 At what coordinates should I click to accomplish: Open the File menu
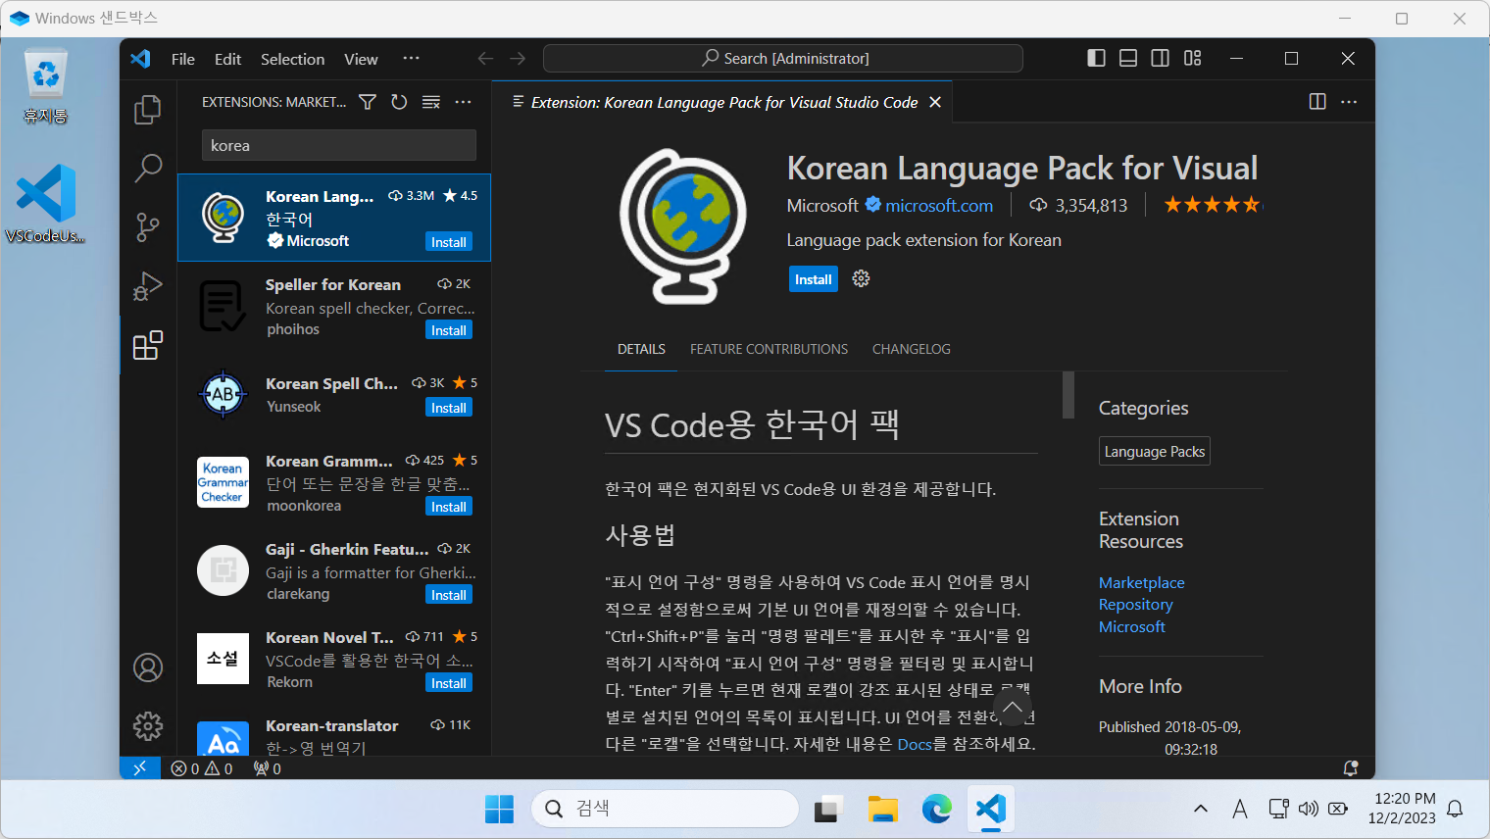(183, 59)
